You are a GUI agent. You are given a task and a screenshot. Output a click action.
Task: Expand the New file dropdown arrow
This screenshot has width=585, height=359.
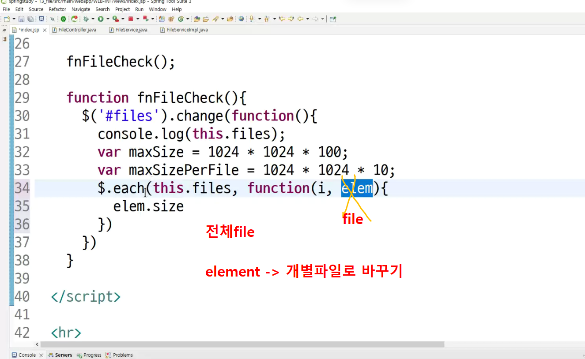(x=14, y=19)
